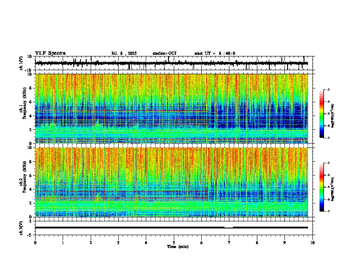Image resolution: width=352 pixels, height=272 pixels.
Task: Click the "station=OUJ" header label
Action: pos(164,53)
